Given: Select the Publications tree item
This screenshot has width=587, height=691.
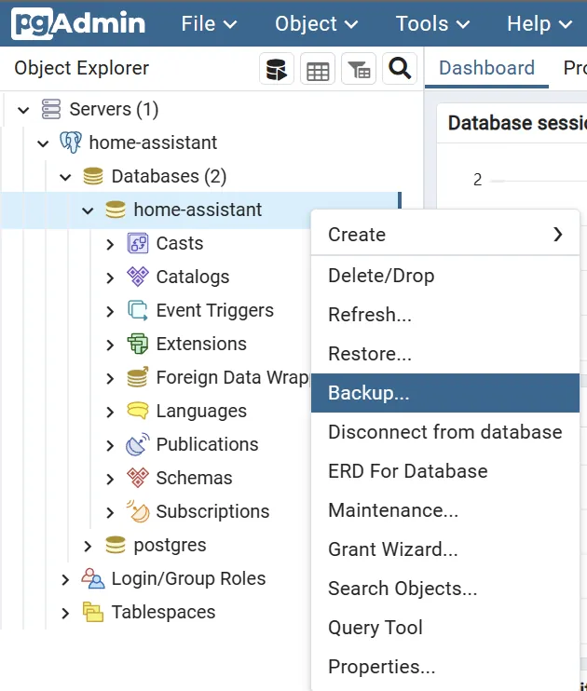Looking at the screenshot, I should pos(207,444).
